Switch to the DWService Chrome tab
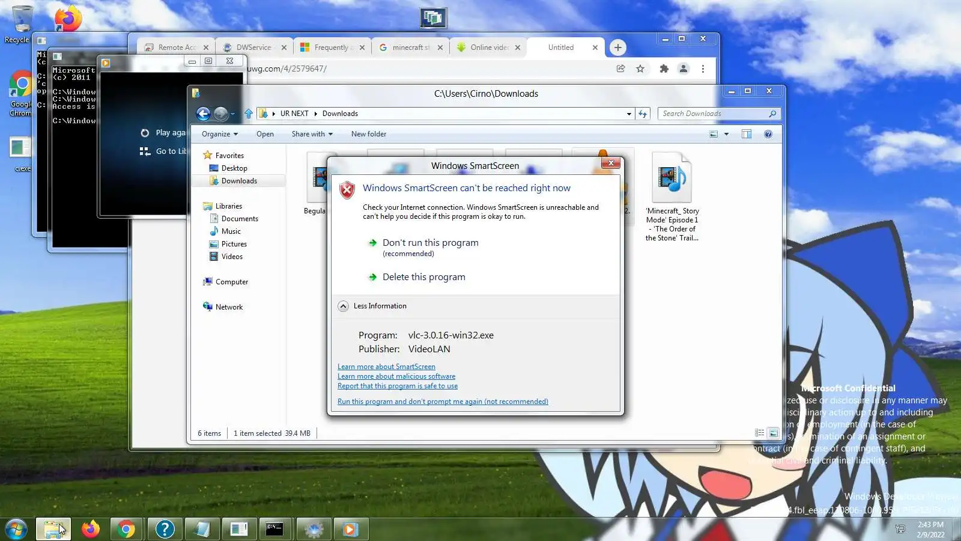961x541 pixels. [254, 47]
